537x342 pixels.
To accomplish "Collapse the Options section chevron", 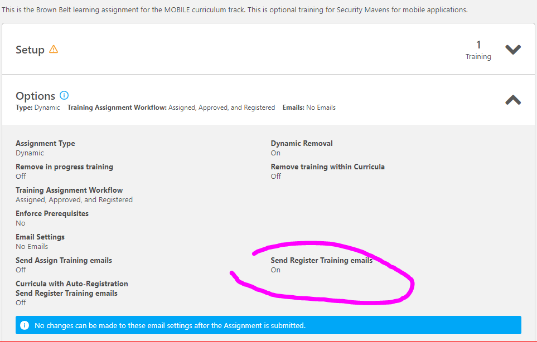I will pyautogui.click(x=512, y=100).
